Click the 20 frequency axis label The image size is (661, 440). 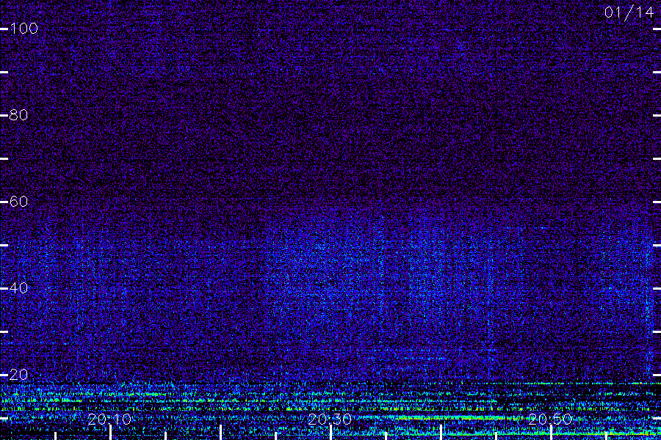[18, 374]
